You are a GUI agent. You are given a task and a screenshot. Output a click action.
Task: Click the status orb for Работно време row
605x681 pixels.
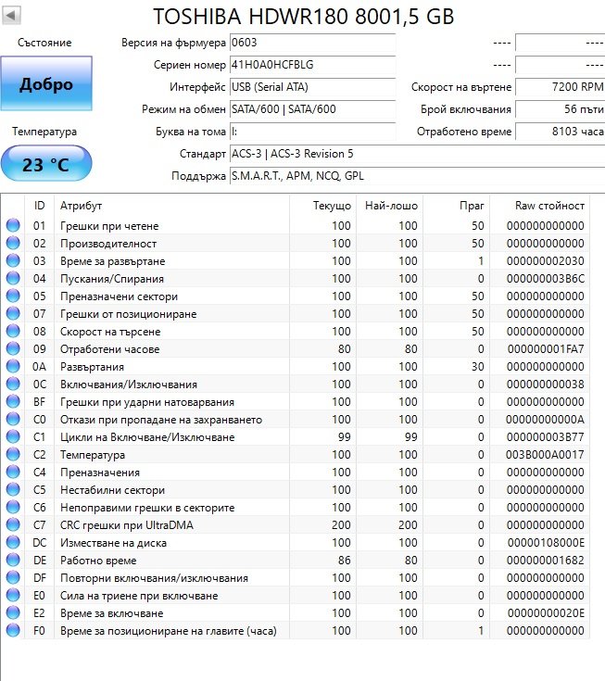[x=13, y=561]
